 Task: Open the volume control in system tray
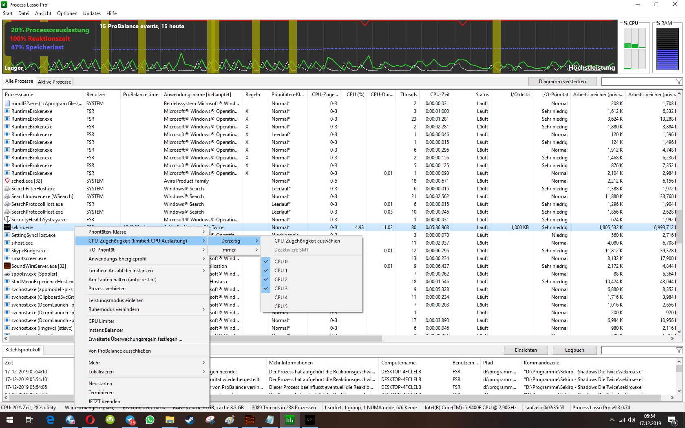tap(632, 420)
